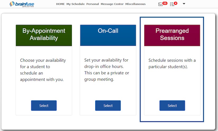218x131 pixels.
Task: Click the drop-in office hours description text
Action: (106, 70)
